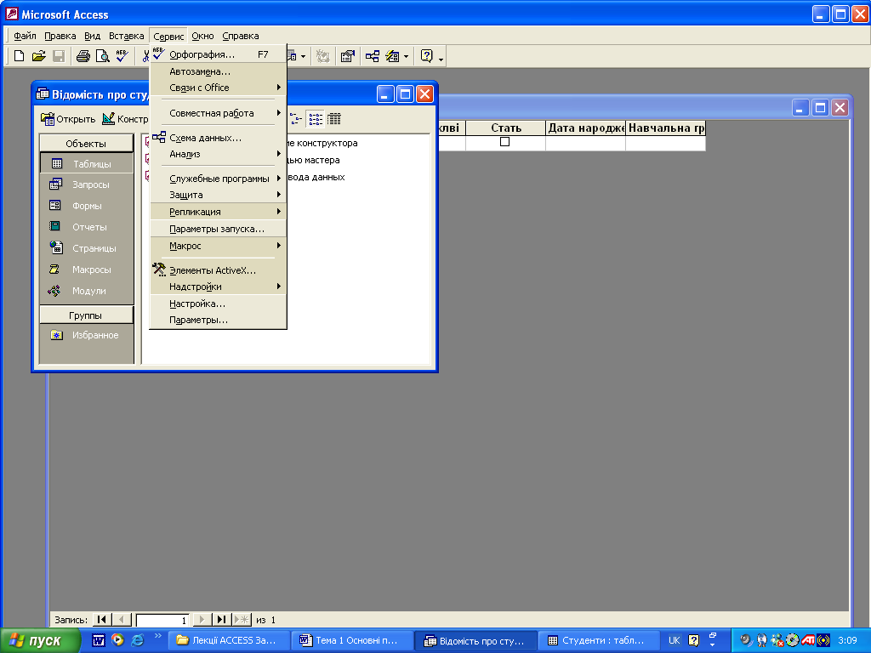Click the пуск Start button
The height and width of the screenshot is (653, 871).
[x=39, y=640]
